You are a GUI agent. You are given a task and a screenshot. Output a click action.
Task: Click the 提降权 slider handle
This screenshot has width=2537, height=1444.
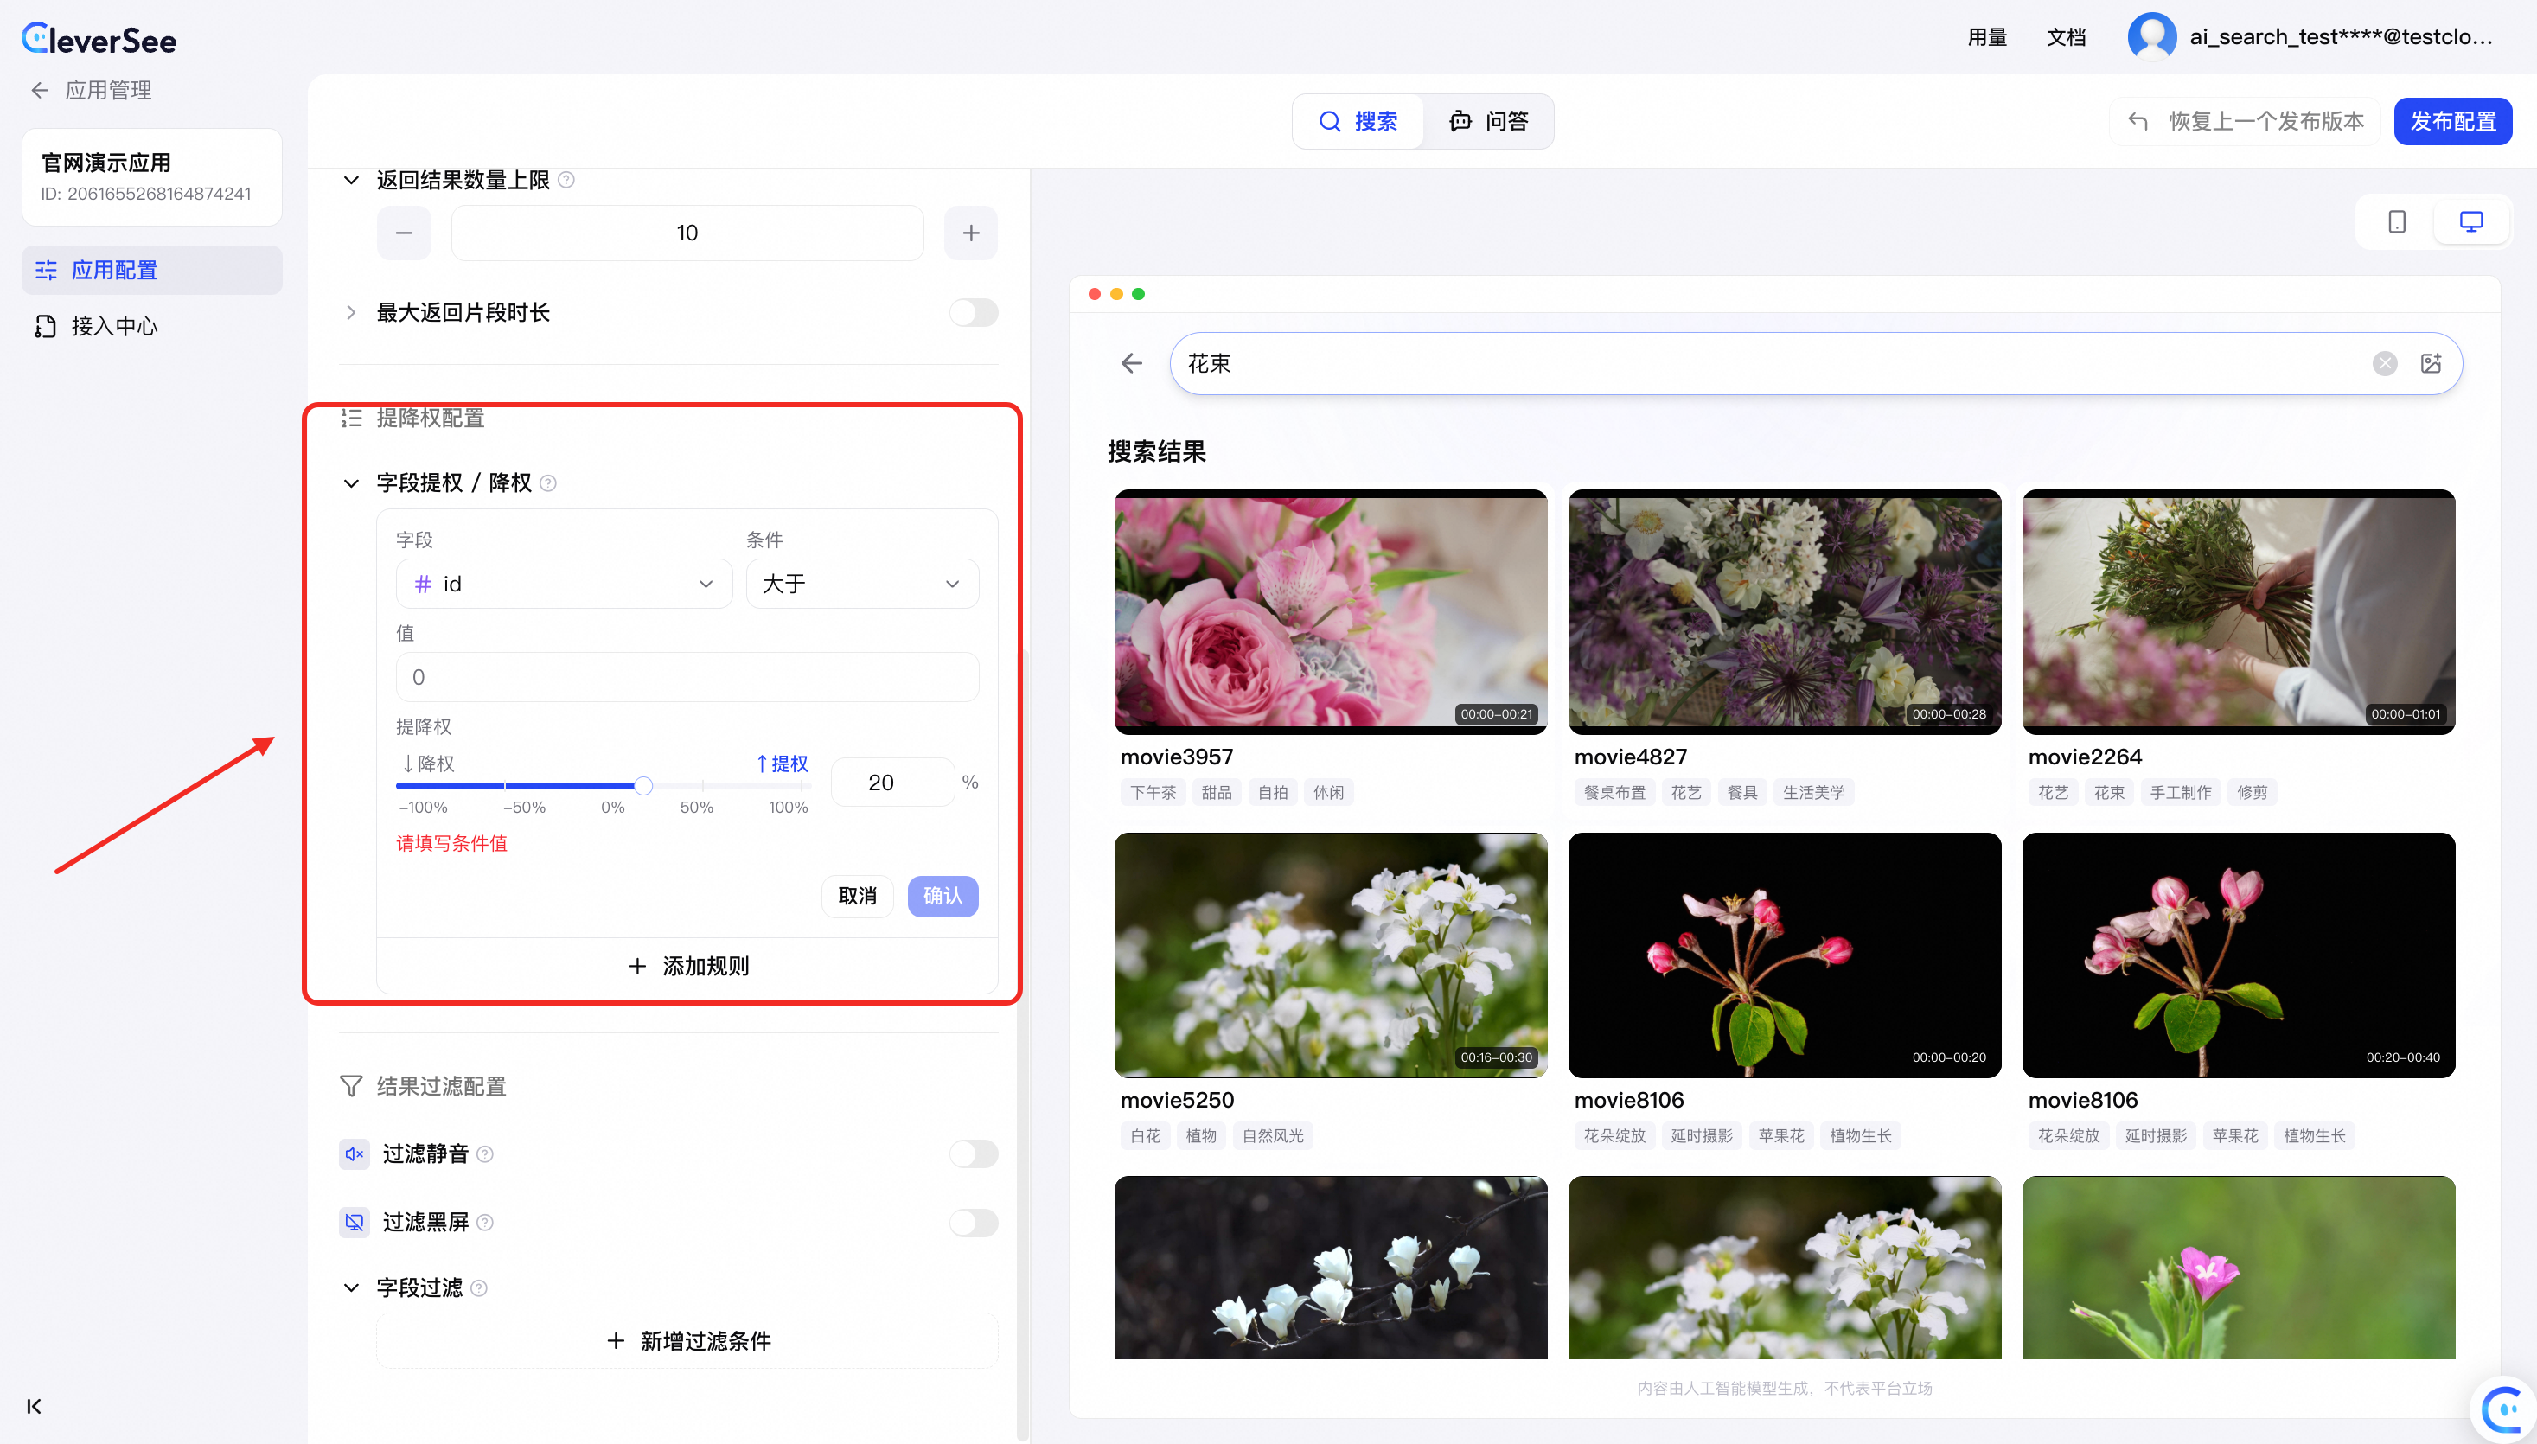(642, 785)
